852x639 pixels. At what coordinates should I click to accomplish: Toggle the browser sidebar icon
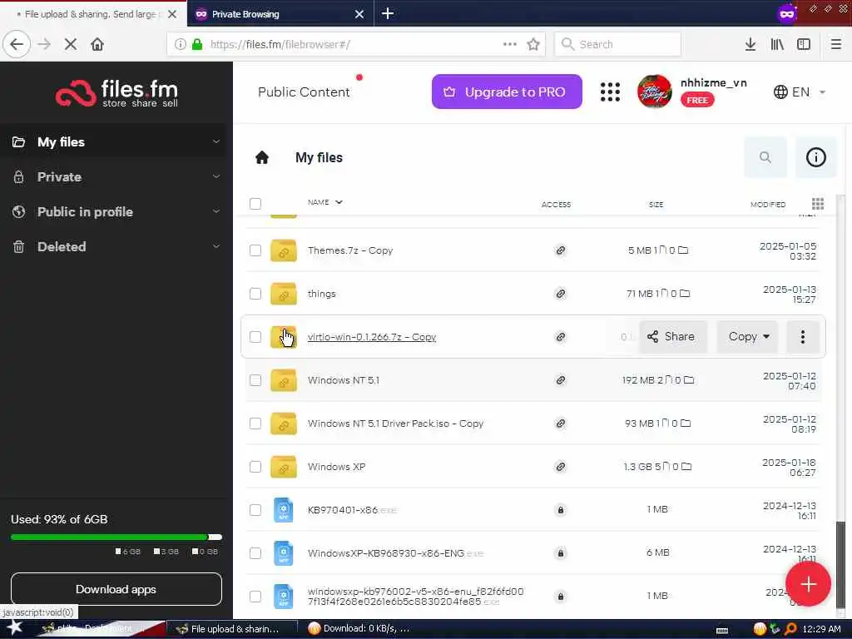pyautogui.click(x=804, y=44)
